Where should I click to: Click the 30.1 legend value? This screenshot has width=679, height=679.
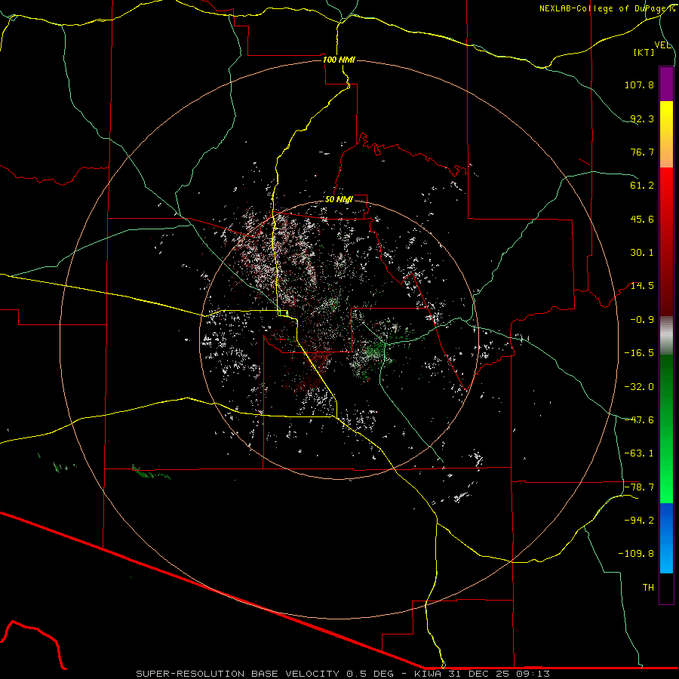(642, 253)
